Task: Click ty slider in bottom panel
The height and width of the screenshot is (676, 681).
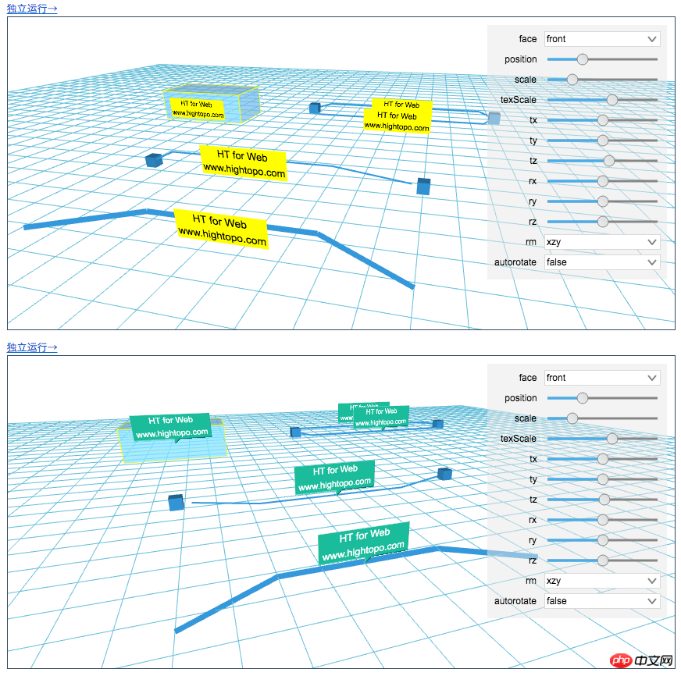Action: pyautogui.click(x=602, y=479)
